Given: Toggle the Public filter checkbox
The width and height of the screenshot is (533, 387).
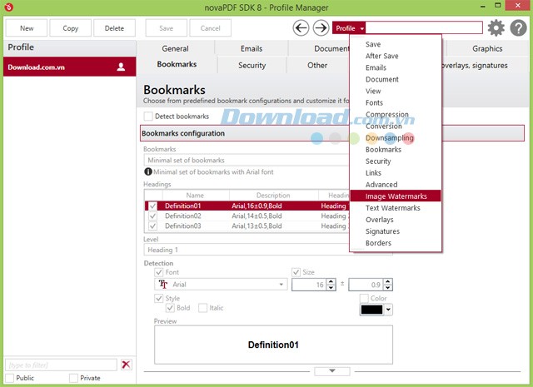Looking at the screenshot, I should point(10,378).
